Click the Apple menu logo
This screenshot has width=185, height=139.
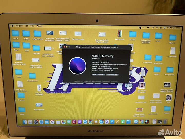coord(12,26)
